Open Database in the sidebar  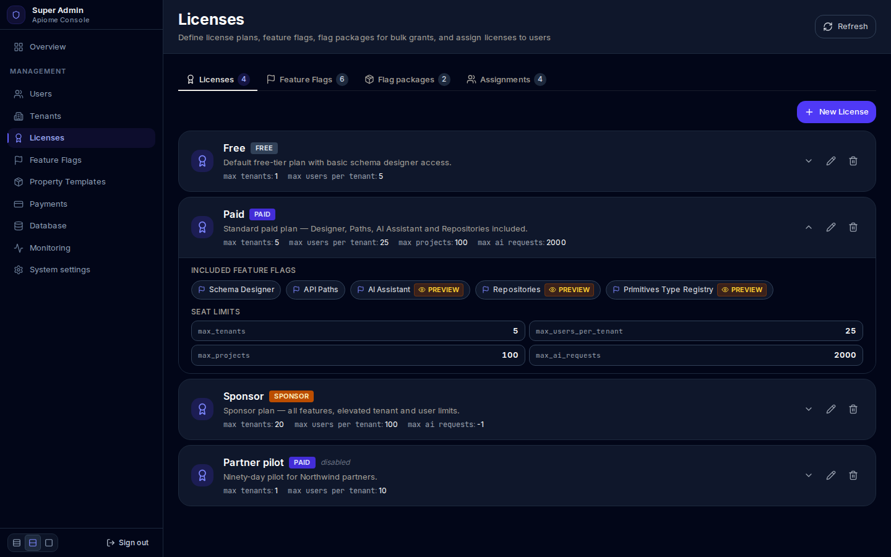pyautogui.click(x=81, y=226)
